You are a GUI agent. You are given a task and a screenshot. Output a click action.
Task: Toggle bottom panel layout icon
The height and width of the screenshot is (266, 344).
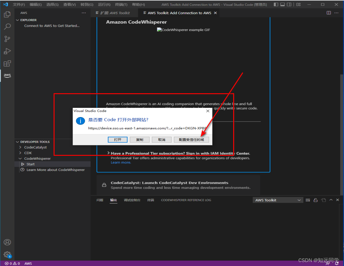[x=283, y=4]
